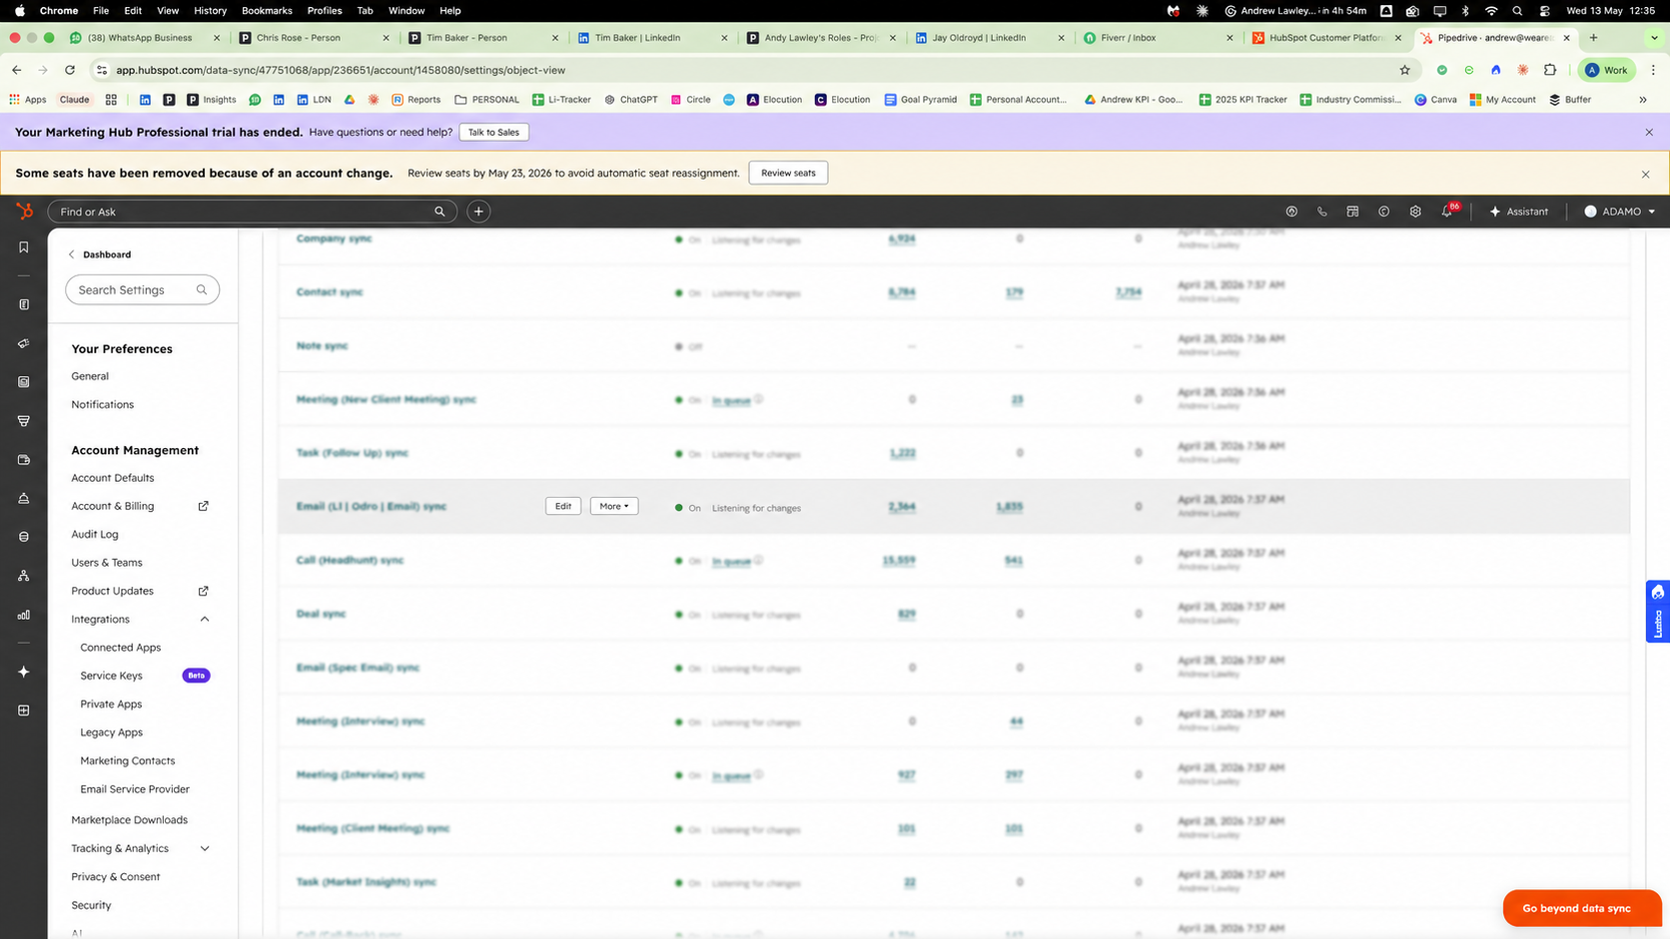
Task: Go back to Dashboard
Action: click(x=100, y=254)
